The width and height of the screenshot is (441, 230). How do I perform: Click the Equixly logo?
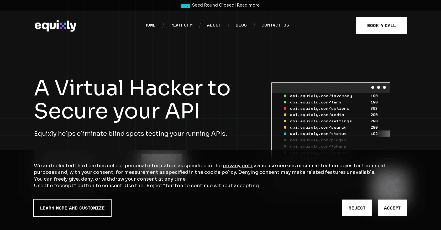[55, 26]
